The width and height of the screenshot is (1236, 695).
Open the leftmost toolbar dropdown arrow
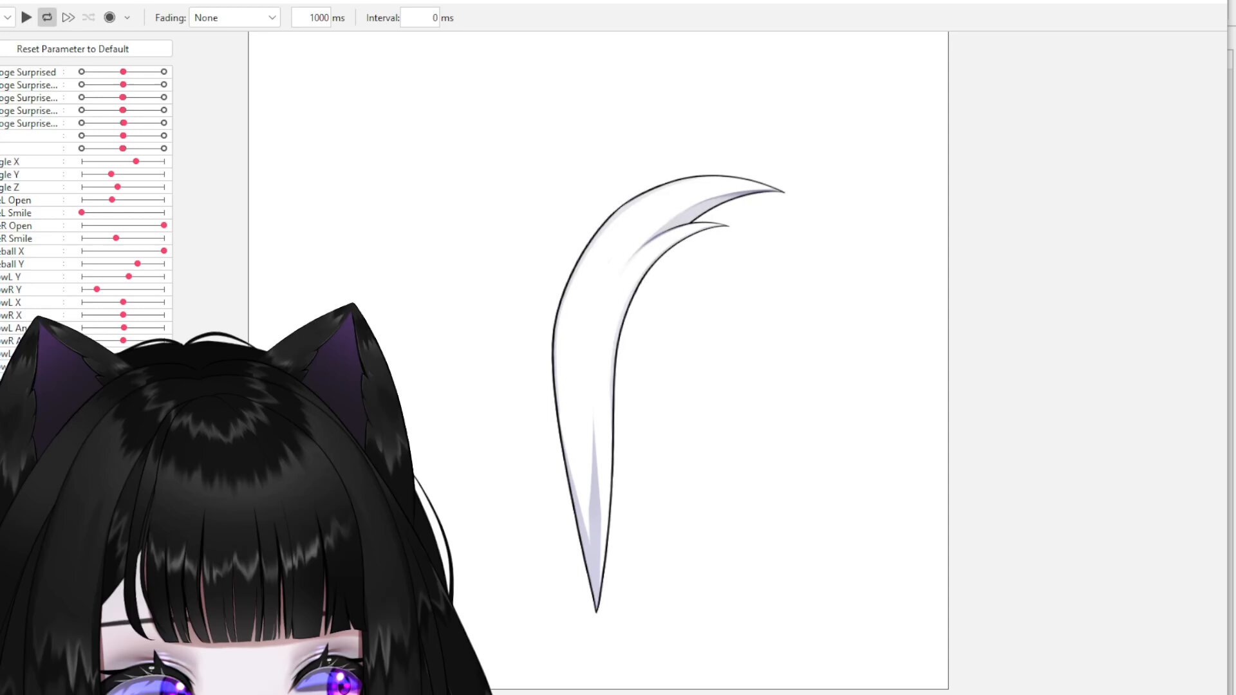[7, 17]
